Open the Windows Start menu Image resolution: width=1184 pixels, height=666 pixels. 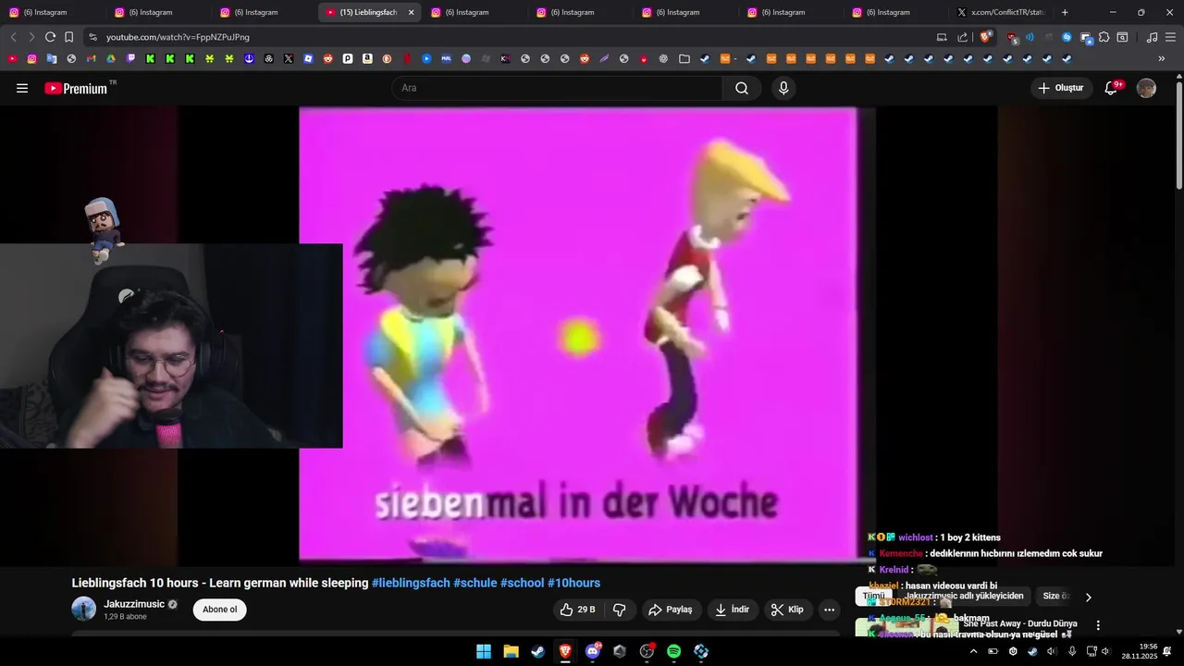click(x=483, y=651)
